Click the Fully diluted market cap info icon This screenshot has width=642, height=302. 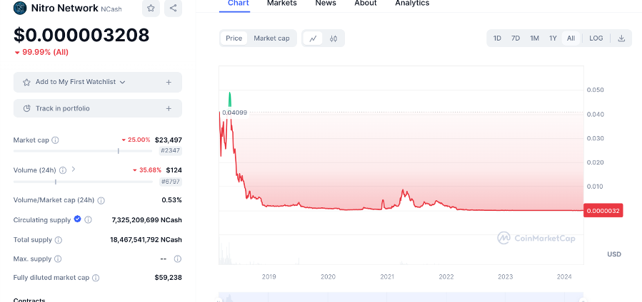(x=96, y=278)
